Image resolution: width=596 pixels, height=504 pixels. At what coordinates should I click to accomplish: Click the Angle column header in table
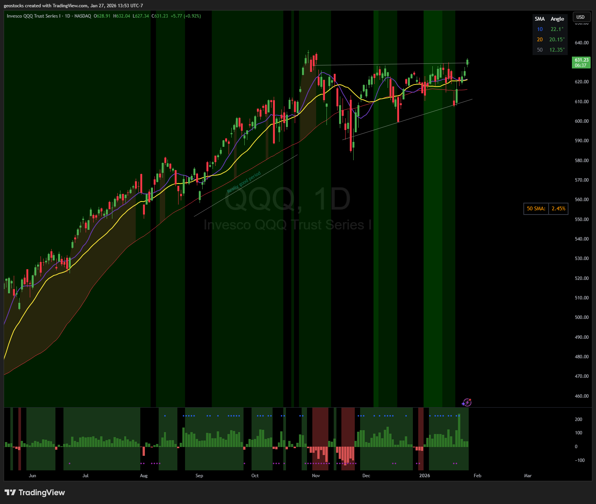coord(557,19)
